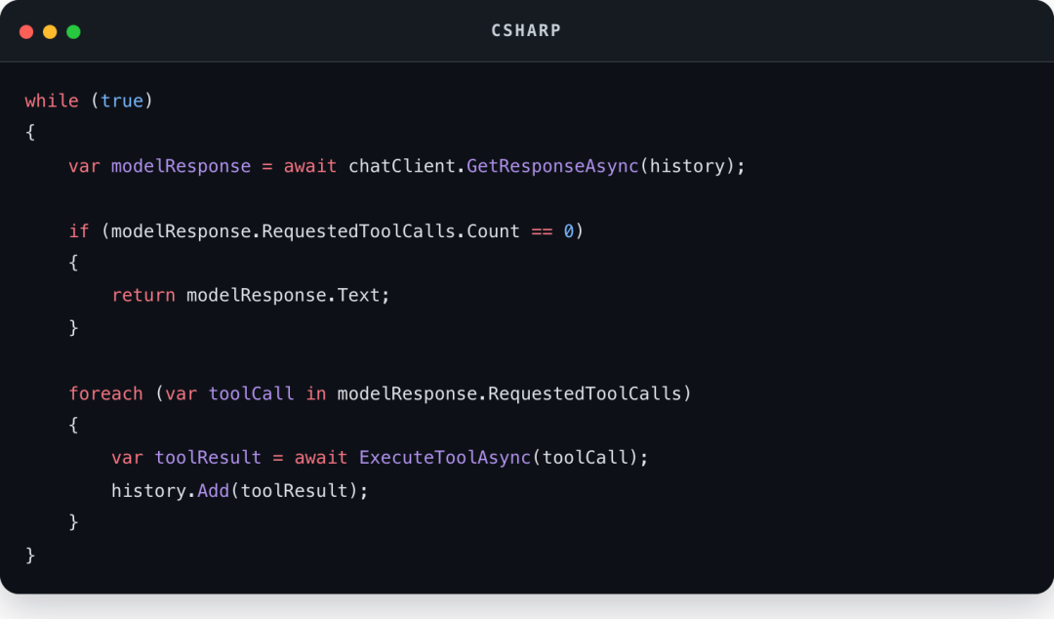Click 'modelResponse.RequestedToolCalls.Count' in the if condition
This screenshot has height=619, width=1054.
[x=315, y=231]
